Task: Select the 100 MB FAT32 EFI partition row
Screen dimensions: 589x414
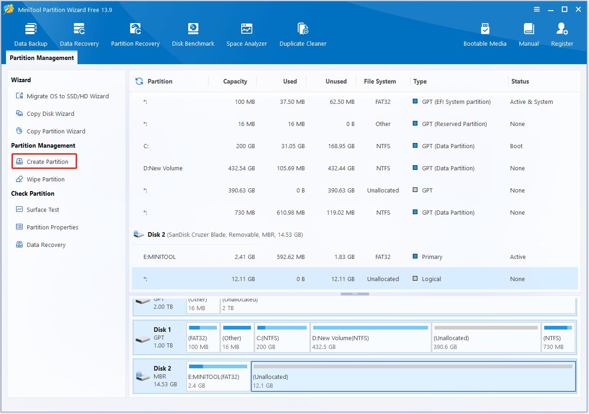Action: pyautogui.click(x=355, y=102)
